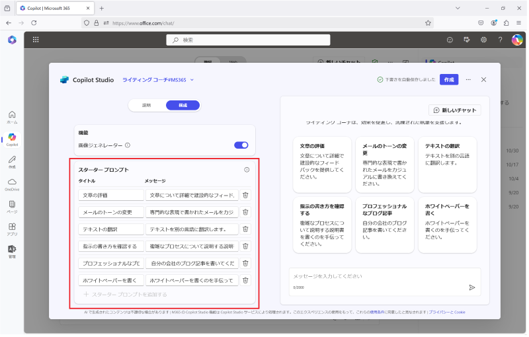Screen dimensions: 529x337
Task: Delete the メールのトーンの変更 starter prompt
Action: (245, 212)
